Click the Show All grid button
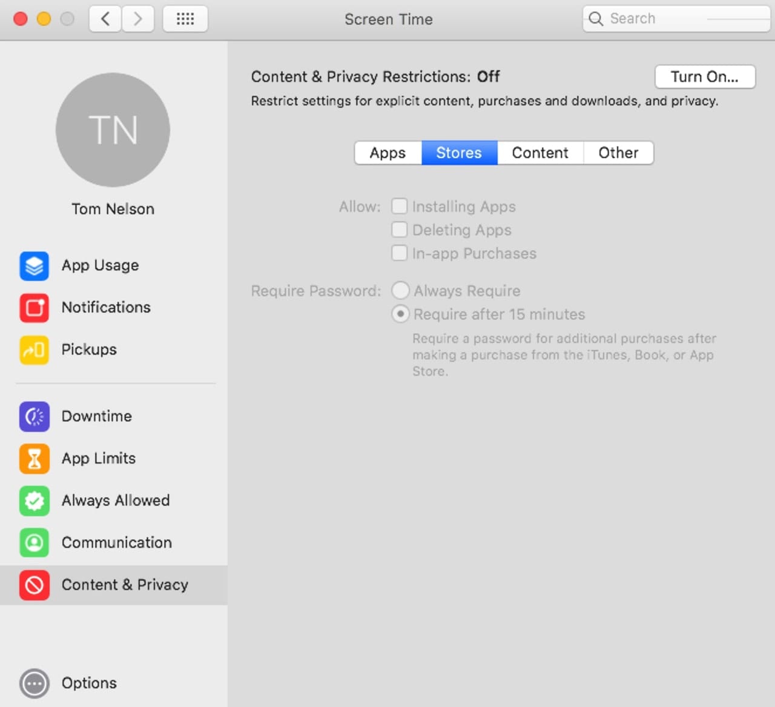The width and height of the screenshot is (775, 707). (x=185, y=19)
